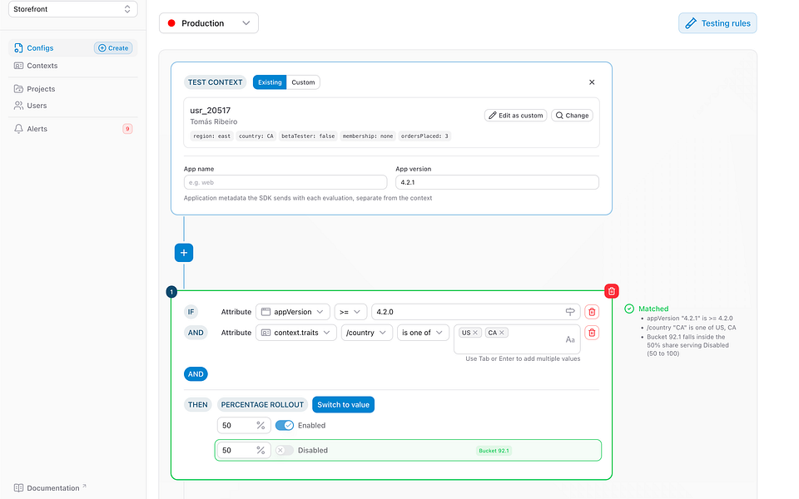The image size is (799, 499).
Task: Delete rule 1 with red trash icon
Action: click(612, 291)
